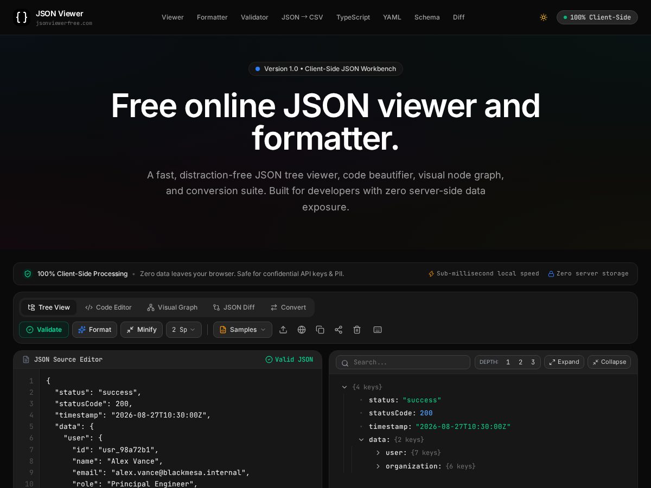Click the keyboard shortcuts icon
Viewport: 651px width, 488px height.
pyautogui.click(x=378, y=330)
